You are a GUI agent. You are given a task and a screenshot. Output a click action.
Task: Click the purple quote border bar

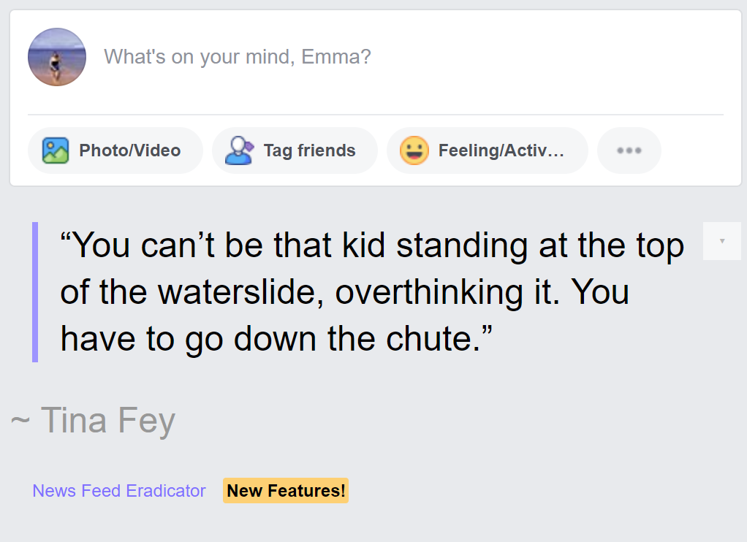click(x=35, y=292)
